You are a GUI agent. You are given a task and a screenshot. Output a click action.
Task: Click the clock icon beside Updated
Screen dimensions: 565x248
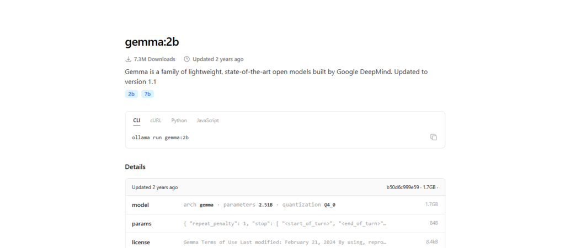tap(186, 59)
